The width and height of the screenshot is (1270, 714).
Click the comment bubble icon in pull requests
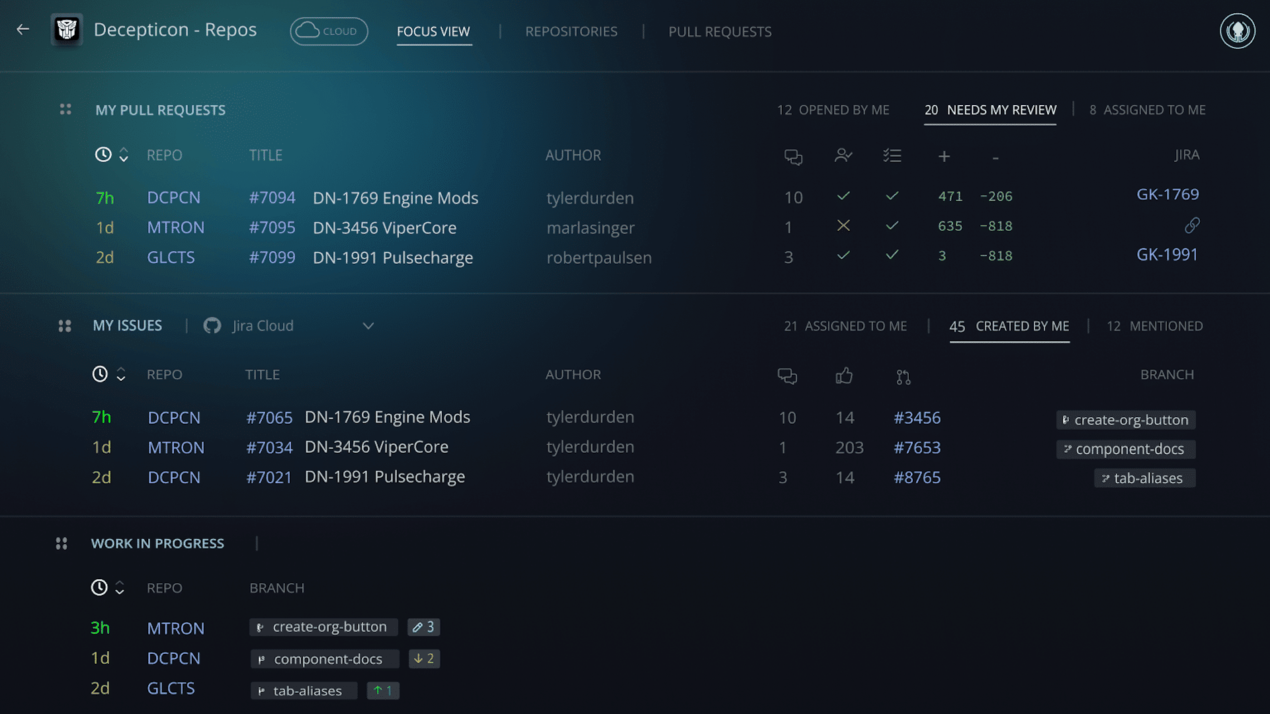click(793, 156)
